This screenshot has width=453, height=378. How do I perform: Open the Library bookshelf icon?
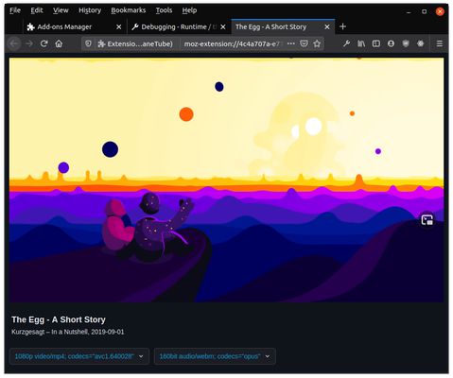click(x=361, y=43)
